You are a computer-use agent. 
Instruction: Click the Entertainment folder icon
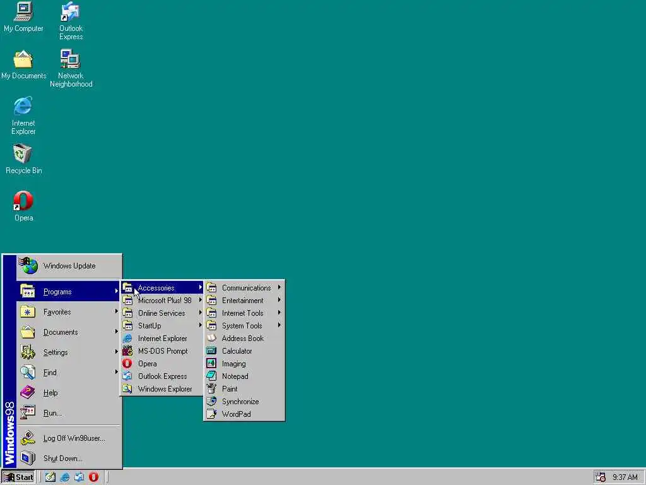211,300
